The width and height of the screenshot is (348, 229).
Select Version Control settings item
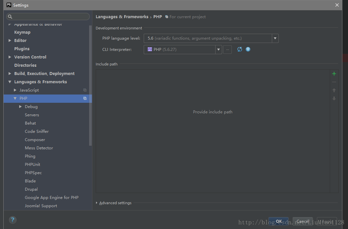[30, 57]
